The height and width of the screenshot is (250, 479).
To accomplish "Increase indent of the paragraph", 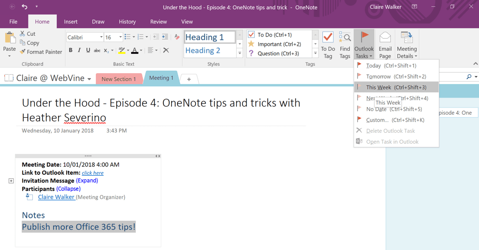I will click(165, 37).
